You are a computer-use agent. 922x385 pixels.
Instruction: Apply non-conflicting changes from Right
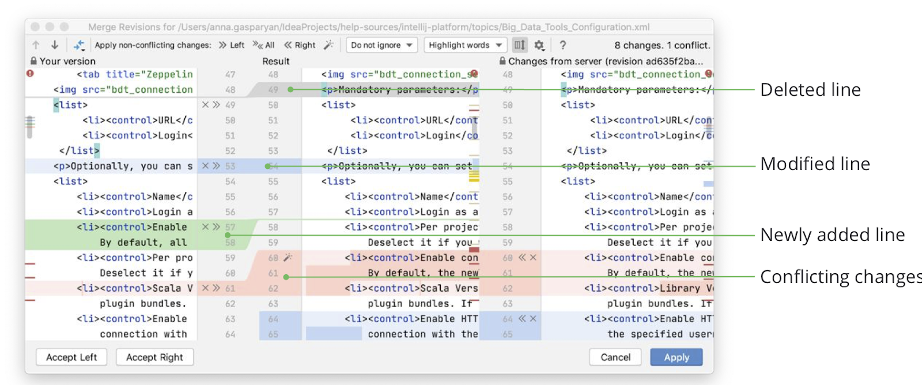300,45
